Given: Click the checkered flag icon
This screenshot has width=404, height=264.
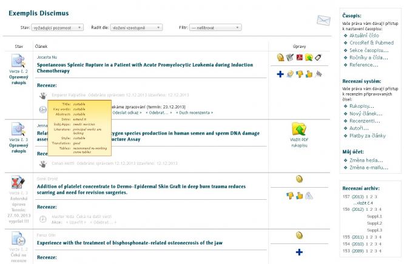Looking at the screenshot, I should 318,74.
